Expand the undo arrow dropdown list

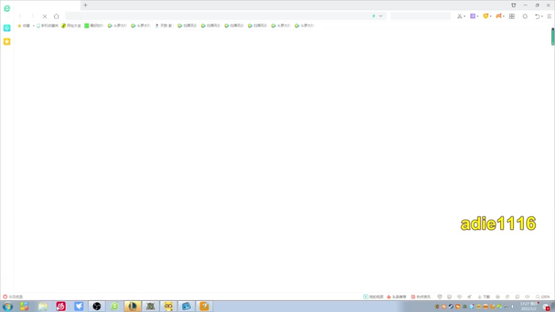[x=542, y=16]
